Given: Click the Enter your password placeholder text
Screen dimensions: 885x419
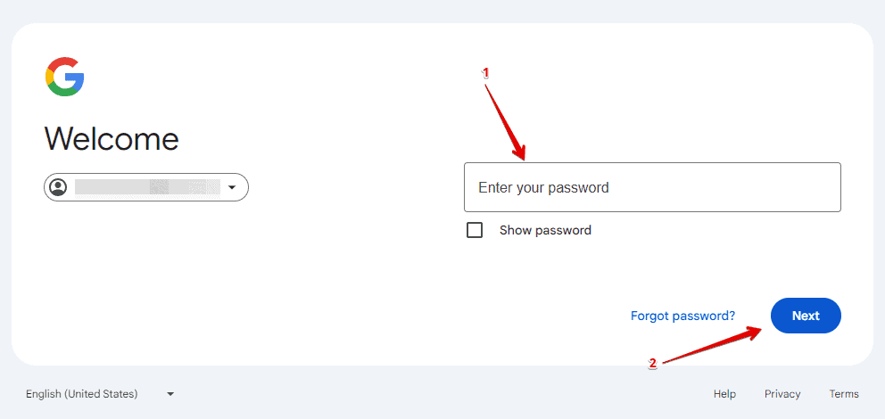Looking at the screenshot, I should point(543,187).
